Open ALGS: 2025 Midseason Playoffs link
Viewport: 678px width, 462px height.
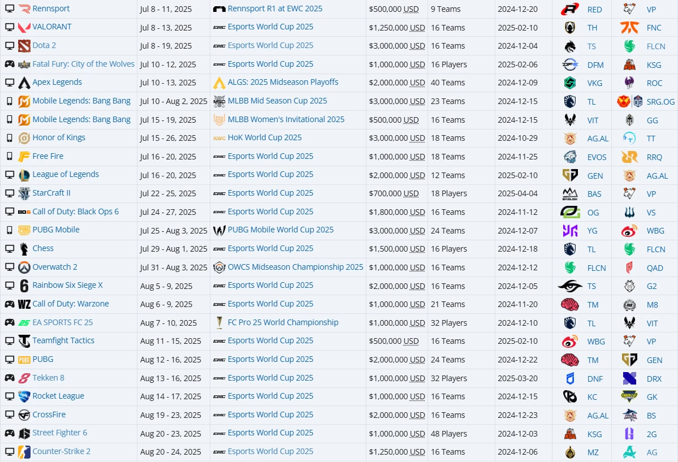tap(283, 82)
